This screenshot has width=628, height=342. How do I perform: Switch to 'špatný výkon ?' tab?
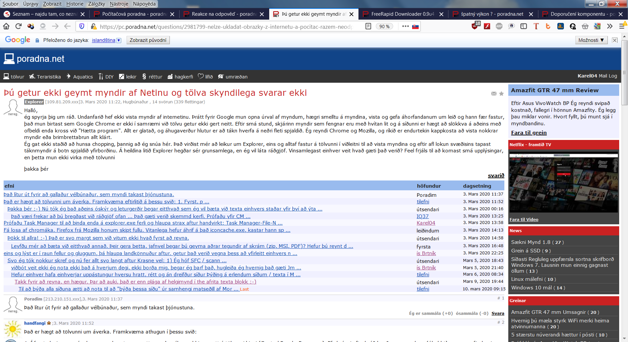(493, 14)
